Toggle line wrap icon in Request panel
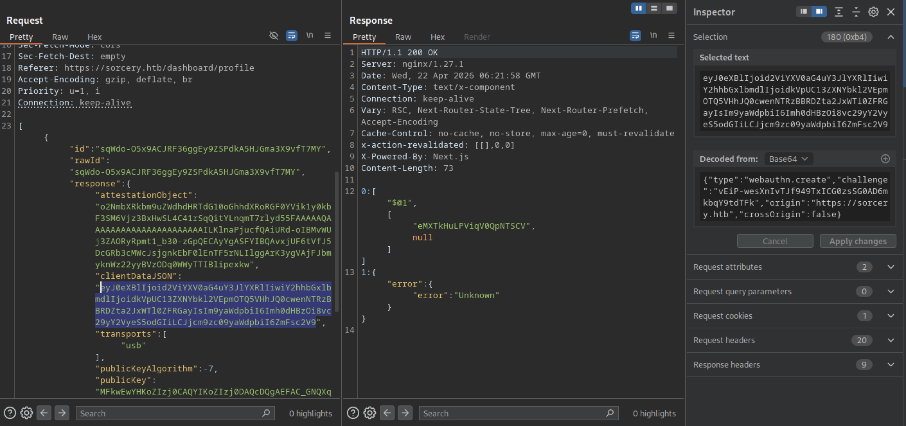 point(291,35)
